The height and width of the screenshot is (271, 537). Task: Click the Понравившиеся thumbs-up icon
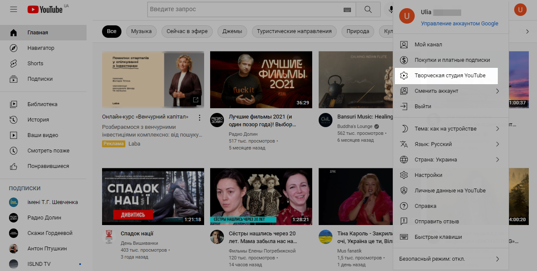pos(13,166)
